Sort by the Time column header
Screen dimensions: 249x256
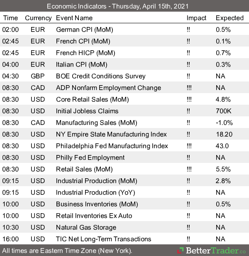point(10,18)
